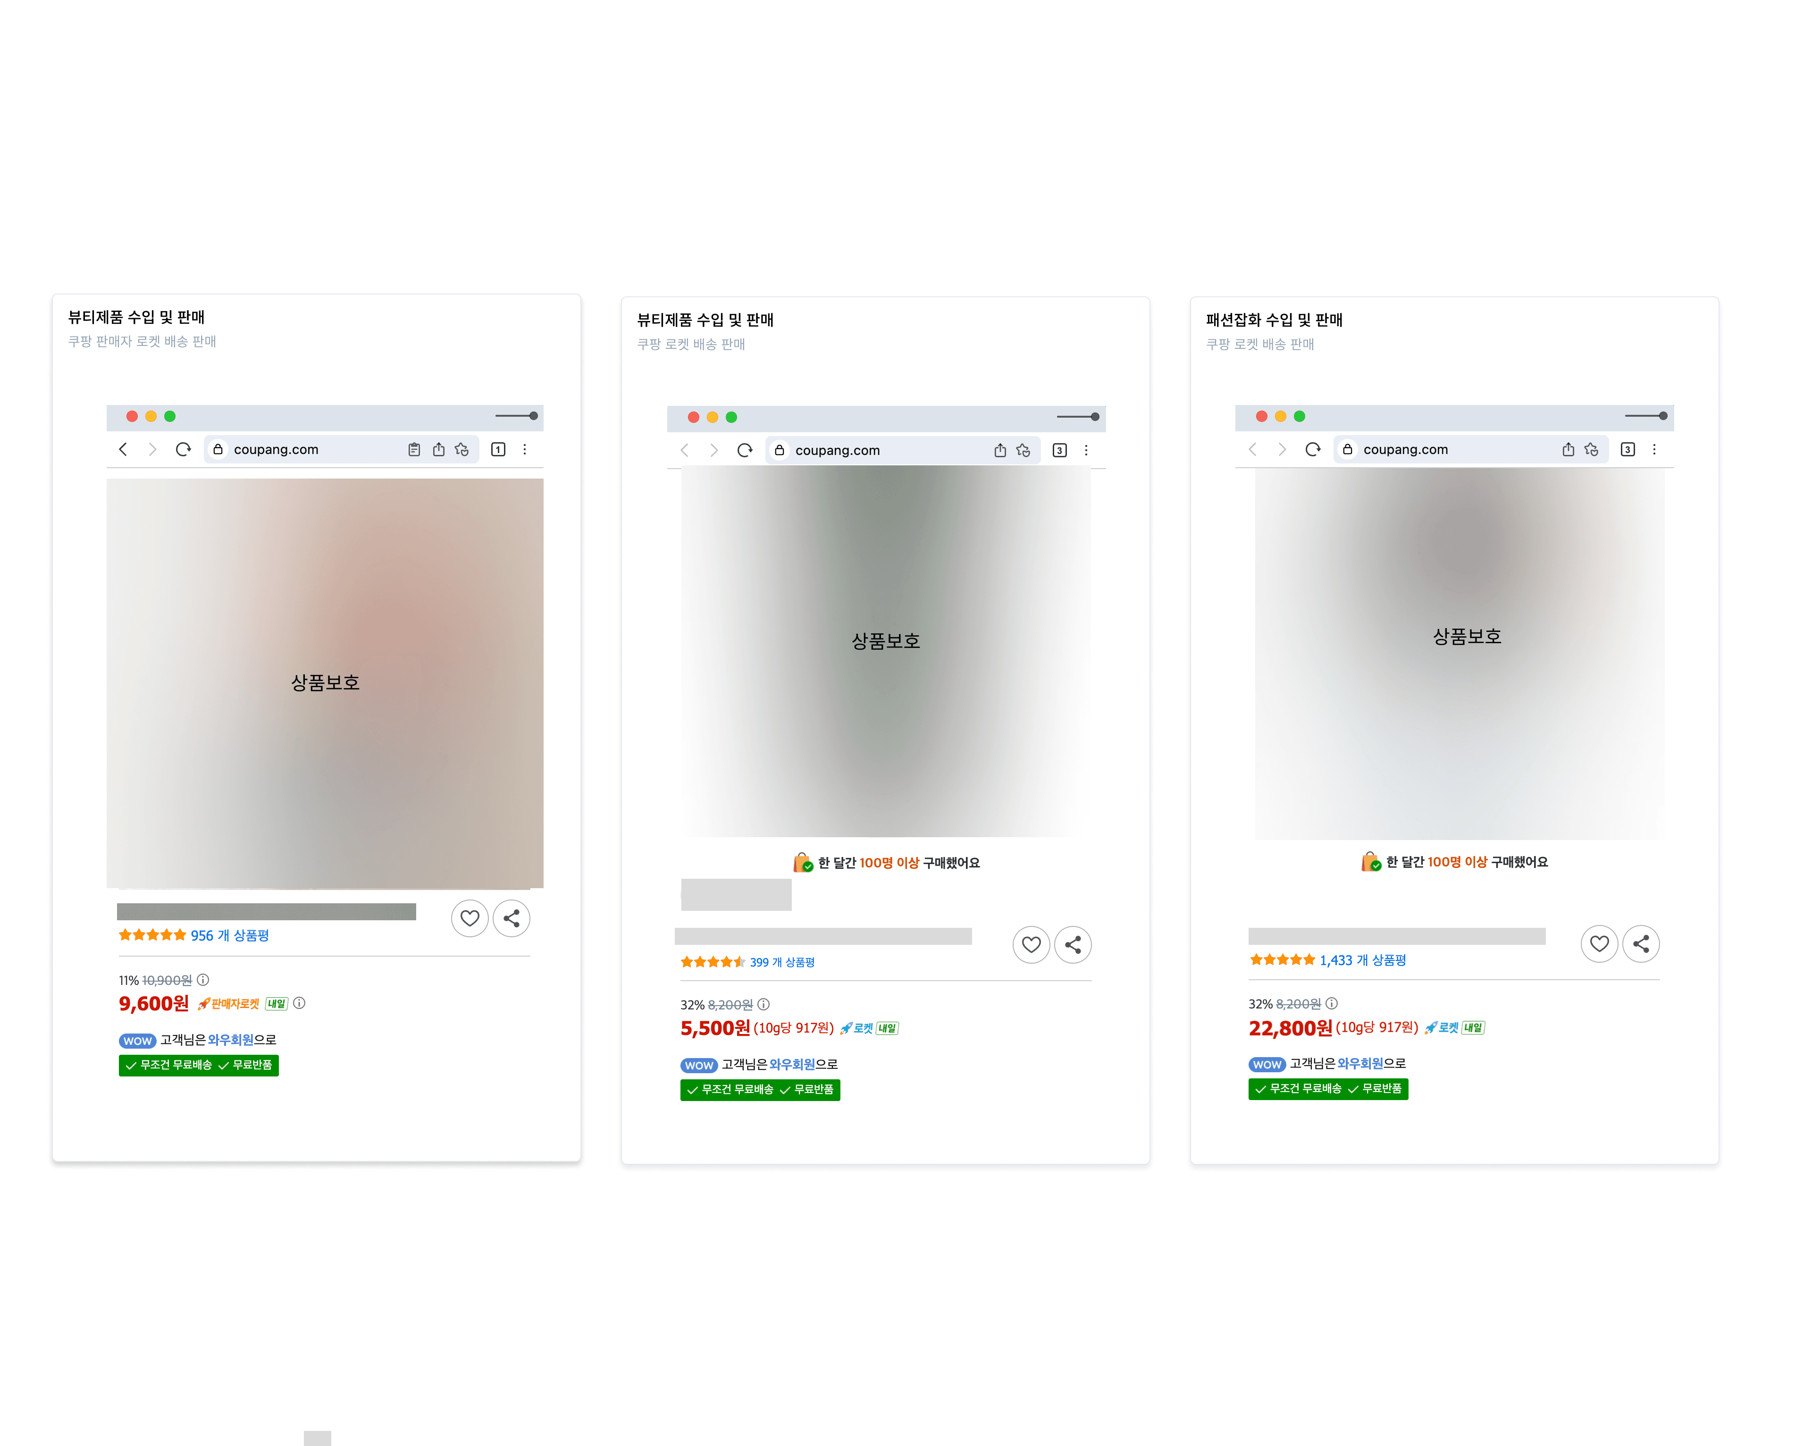This screenshot has width=1812, height=1446.
Task: Open the kebab menu in the 956-review card browser
Action: (525, 450)
